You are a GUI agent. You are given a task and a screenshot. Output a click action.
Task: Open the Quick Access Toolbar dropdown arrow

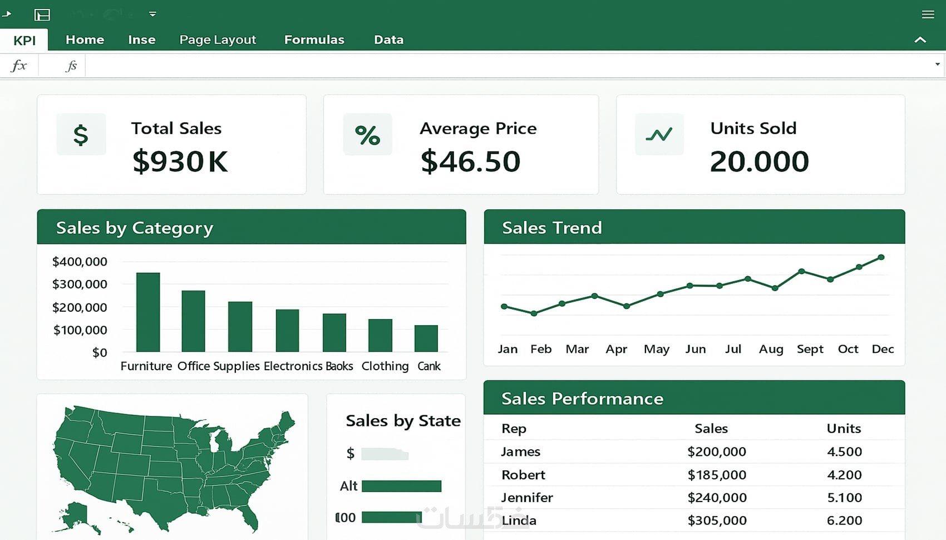pos(152,14)
